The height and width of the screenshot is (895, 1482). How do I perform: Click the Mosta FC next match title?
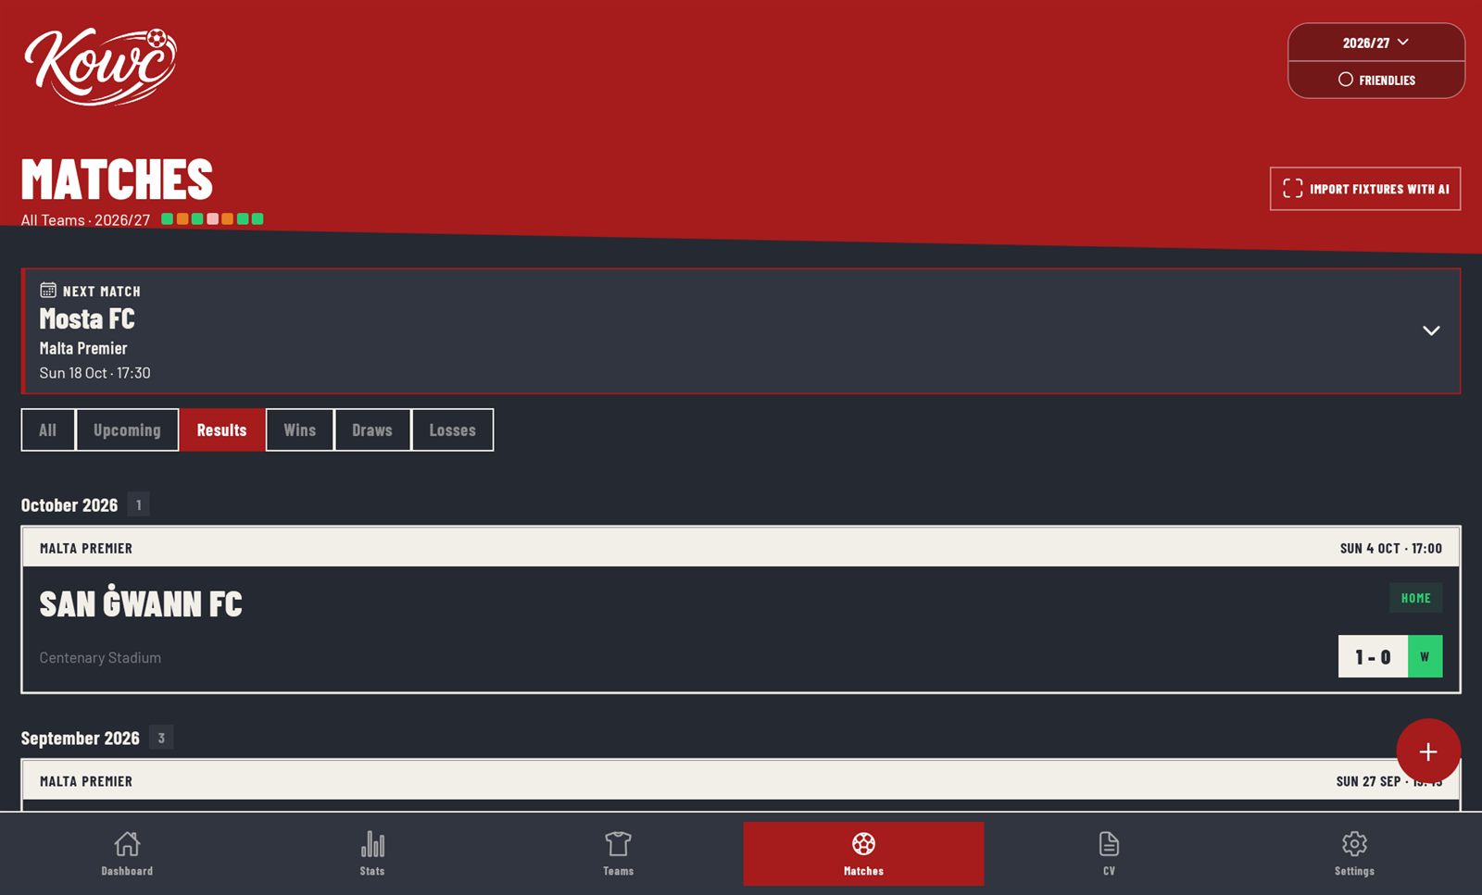87,319
